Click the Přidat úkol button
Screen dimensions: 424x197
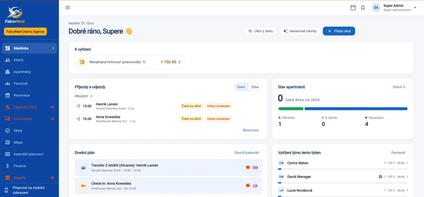339,31
